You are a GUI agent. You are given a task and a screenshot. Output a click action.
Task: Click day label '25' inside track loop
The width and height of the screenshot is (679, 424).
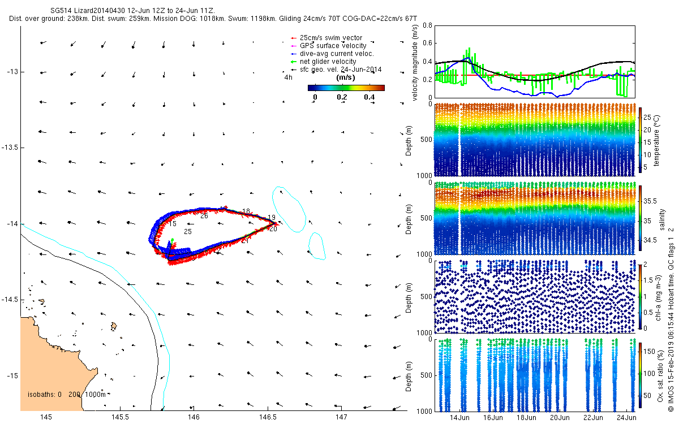coord(188,232)
